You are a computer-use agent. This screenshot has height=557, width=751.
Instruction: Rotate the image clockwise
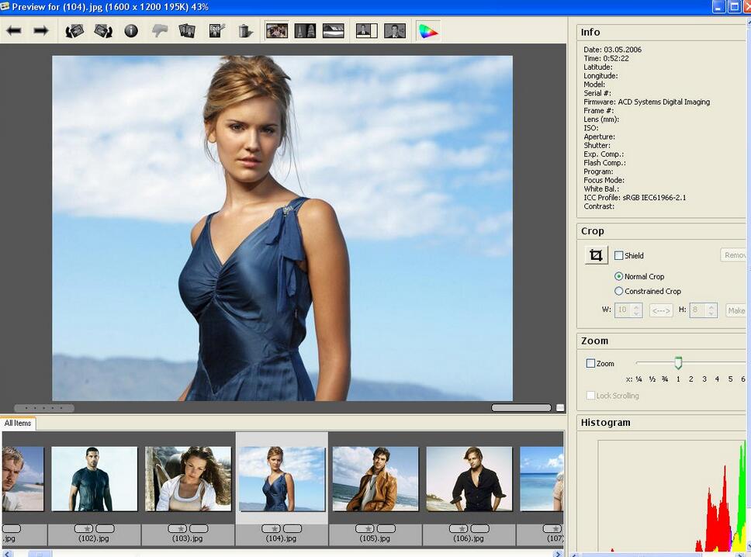(x=103, y=31)
